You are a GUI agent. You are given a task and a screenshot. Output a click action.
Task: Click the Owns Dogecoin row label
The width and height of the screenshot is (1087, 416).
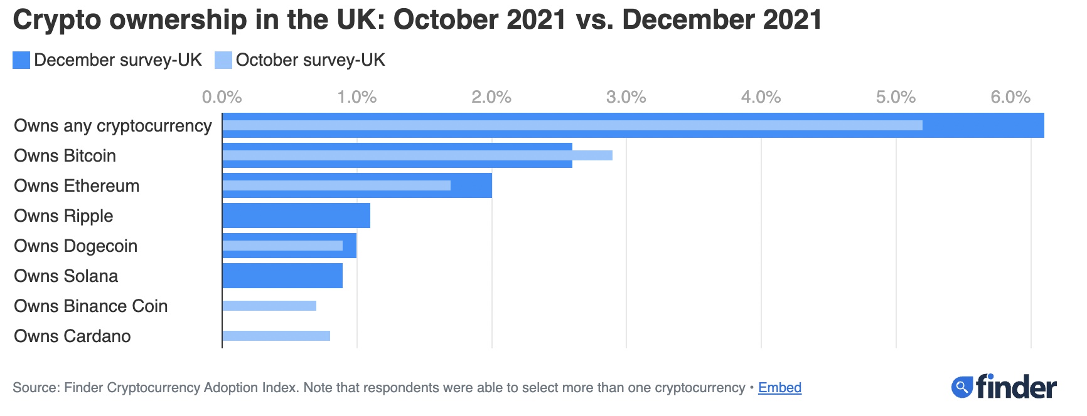coord(75,246)
